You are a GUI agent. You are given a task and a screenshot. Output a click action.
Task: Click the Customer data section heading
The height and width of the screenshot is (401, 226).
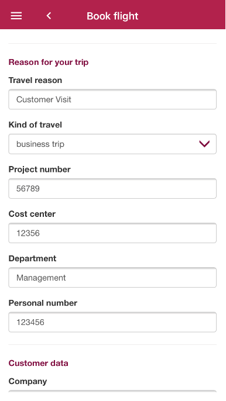[x=39, y=363]
